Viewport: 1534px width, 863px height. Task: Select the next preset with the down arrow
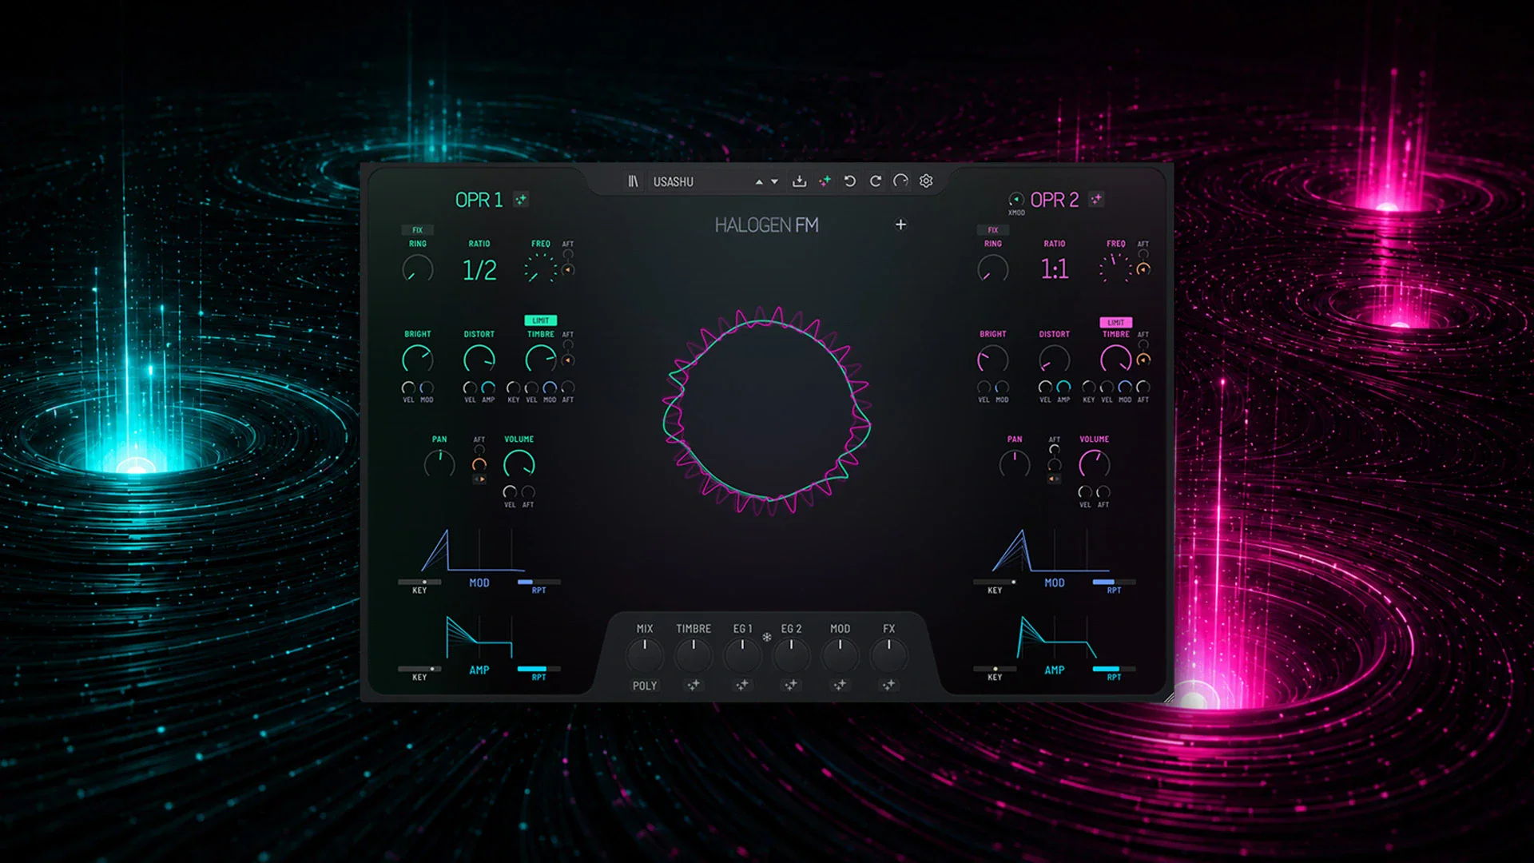pyautogui.click(x=774, y=182)
